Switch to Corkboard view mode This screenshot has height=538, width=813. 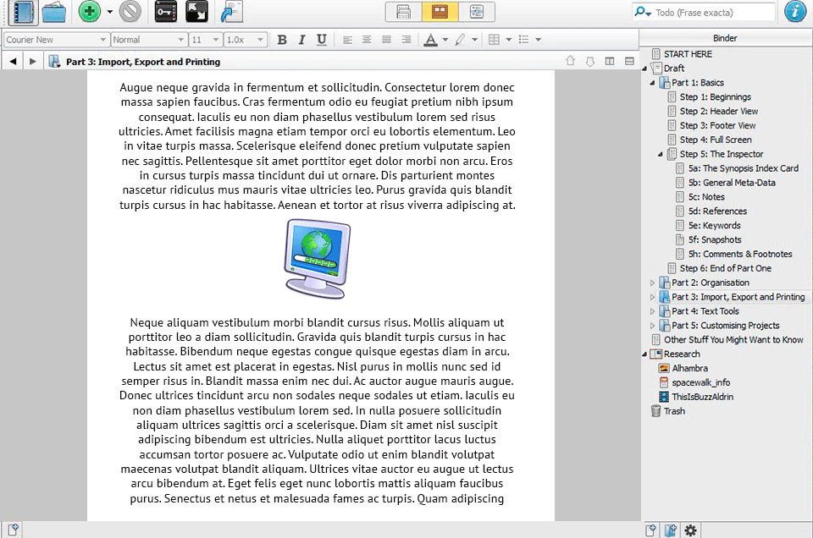[x=440, y=12]
